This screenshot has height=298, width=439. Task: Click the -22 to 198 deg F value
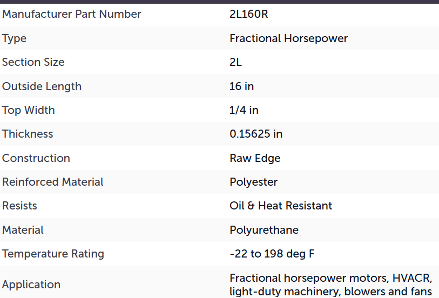pos(272,254)
